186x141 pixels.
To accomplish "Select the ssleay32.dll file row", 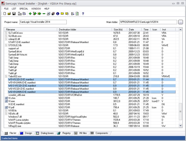I will (90, 39).
